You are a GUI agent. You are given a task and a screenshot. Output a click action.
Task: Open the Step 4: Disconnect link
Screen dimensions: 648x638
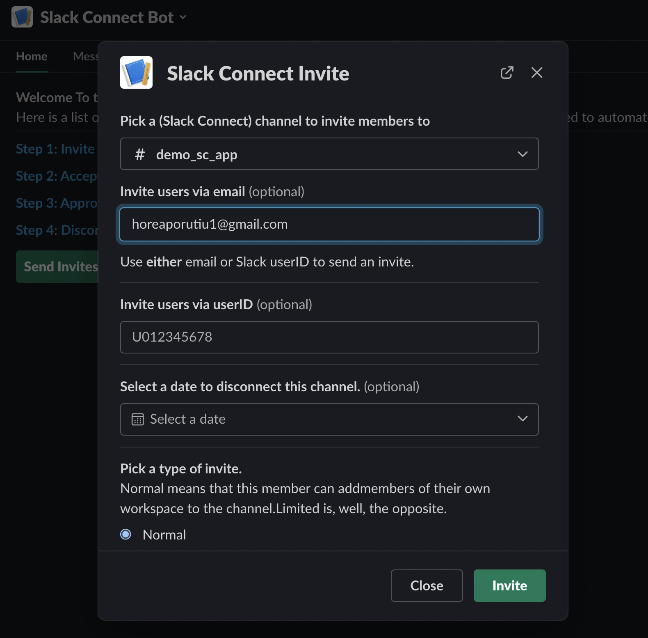(x=57, y=230)
